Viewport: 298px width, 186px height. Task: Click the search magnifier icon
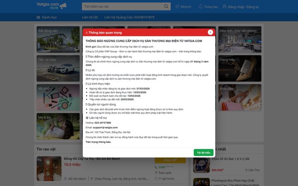[x=166, y=6]
